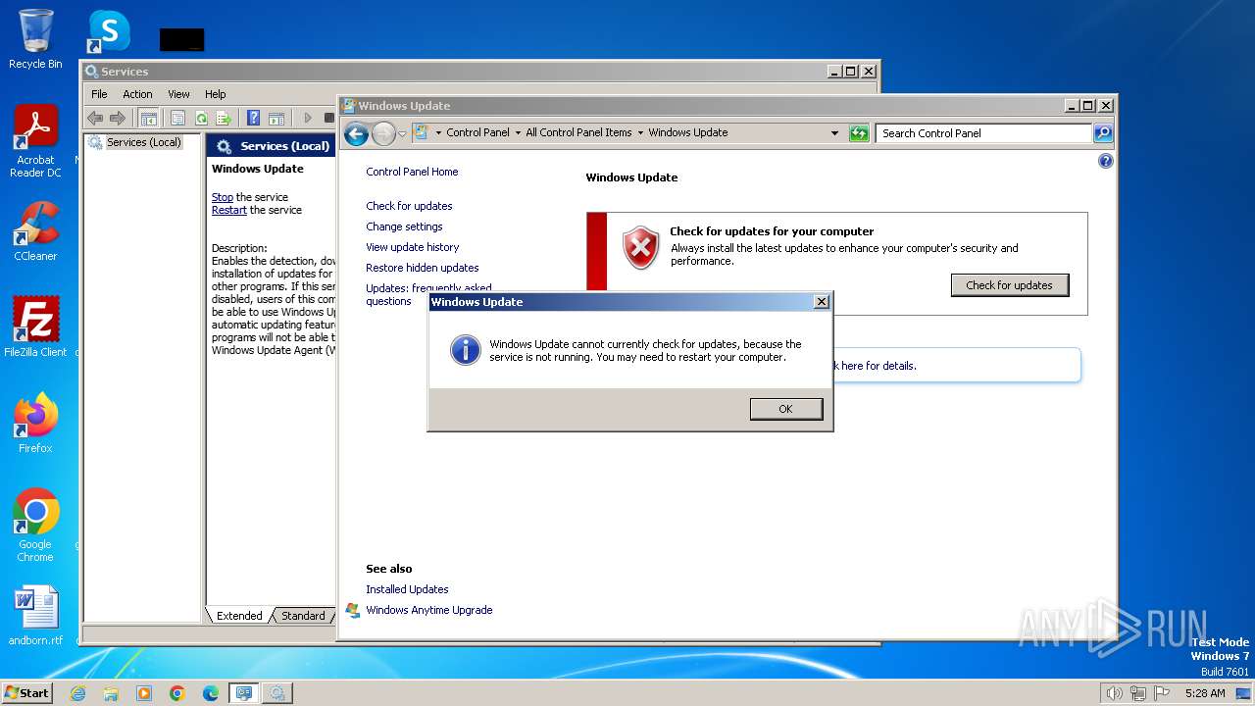Switch to Standard tab in Services
Screen dimensions: 1255x706
pyautogui.click(x=303, y=616)
